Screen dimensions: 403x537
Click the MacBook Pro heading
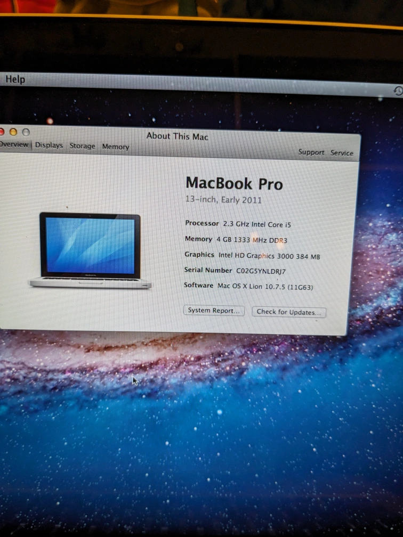[234, 183]
